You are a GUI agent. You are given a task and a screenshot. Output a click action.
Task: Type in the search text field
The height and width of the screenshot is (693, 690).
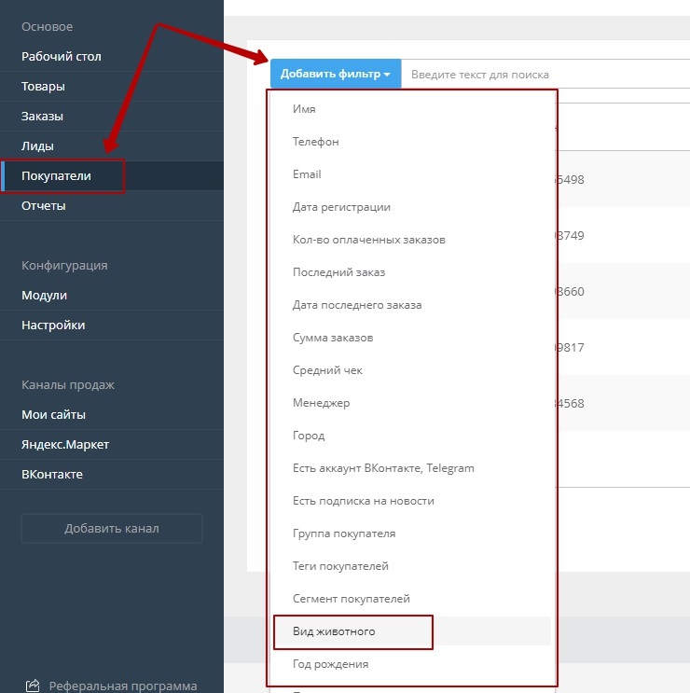click(541, 74)
